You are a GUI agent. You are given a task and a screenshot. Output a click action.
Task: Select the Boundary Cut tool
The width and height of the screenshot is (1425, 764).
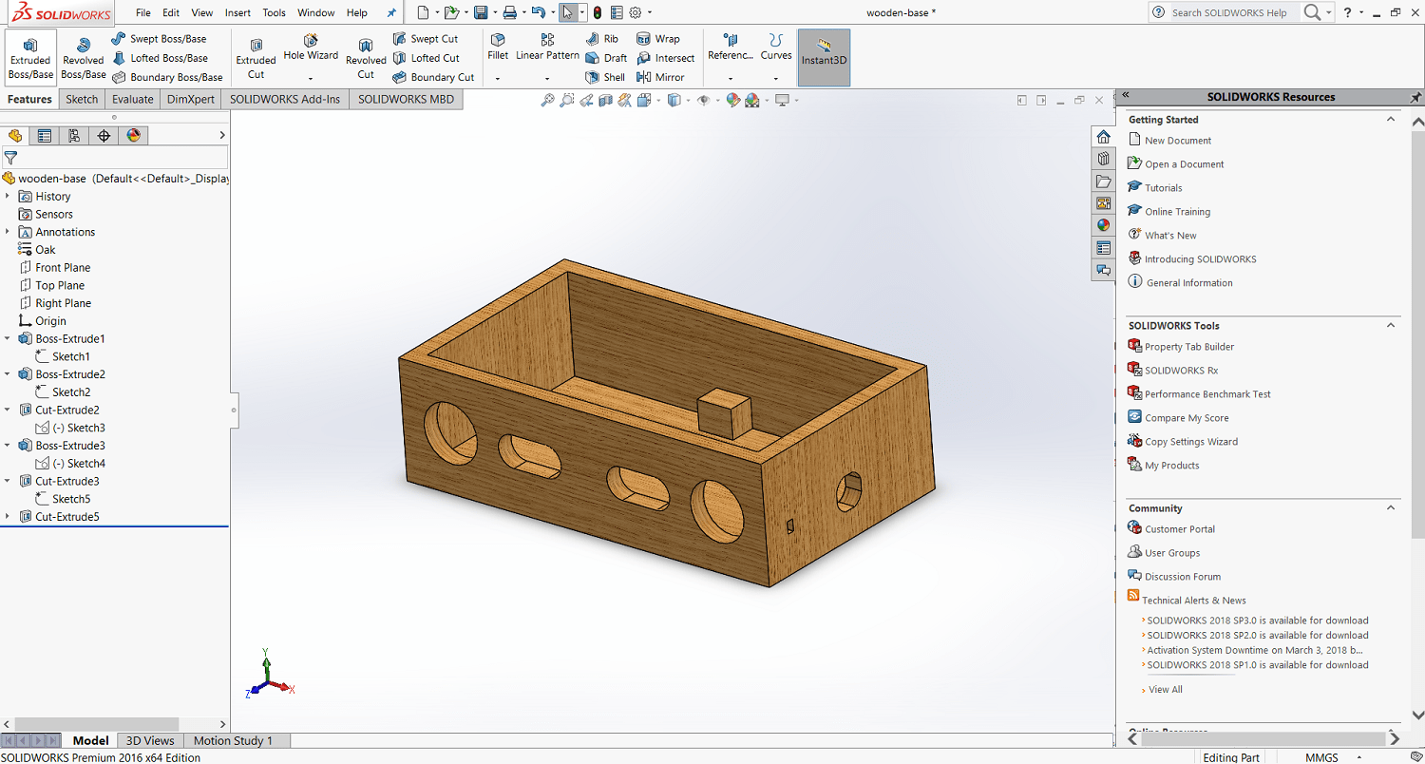point(433,77)
